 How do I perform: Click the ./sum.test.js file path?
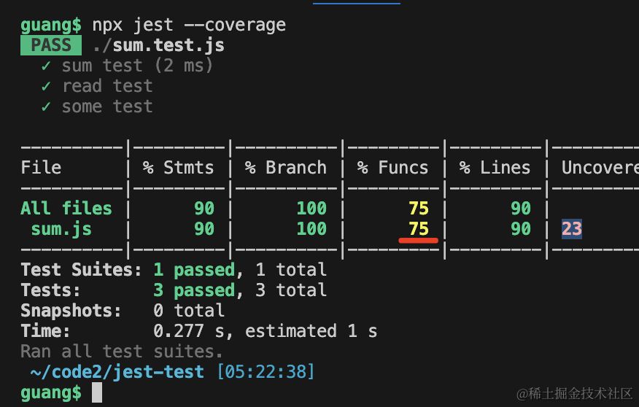[x=158, y=45]
